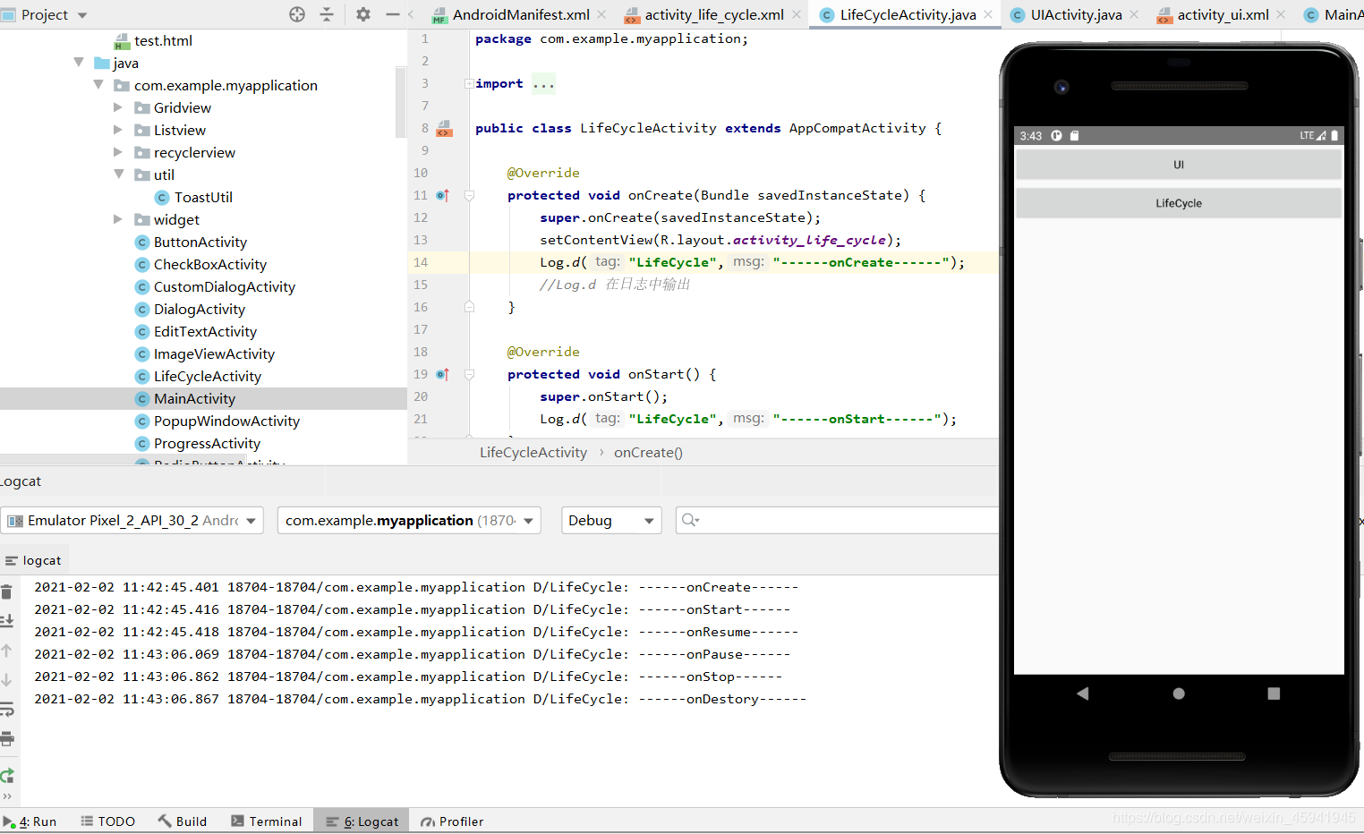Image resolution: width=1364 pixels, height=834 pixels.
Task: Open the Run tool window
Action: tap(30, 821)
